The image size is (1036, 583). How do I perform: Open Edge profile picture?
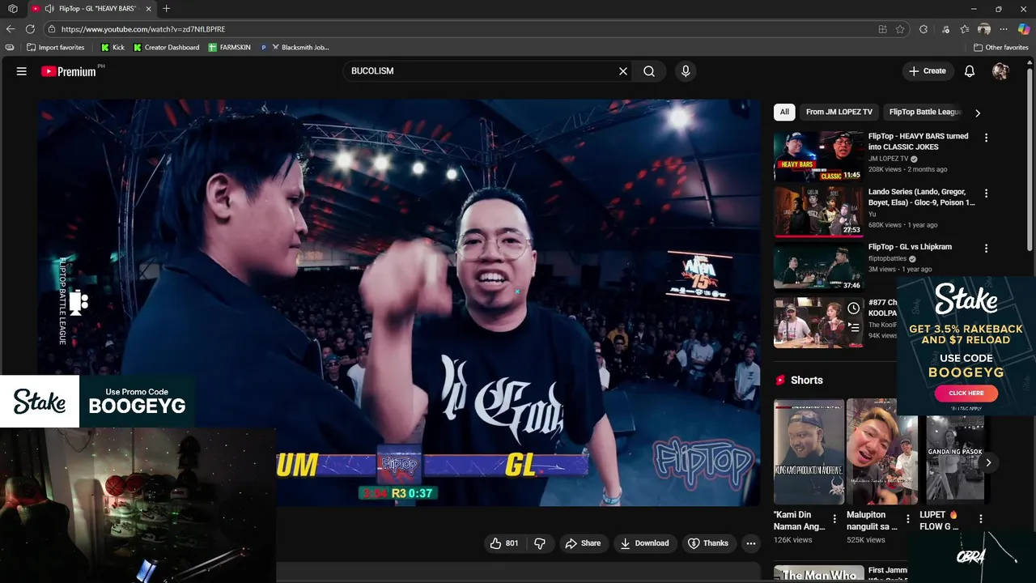point(984,29)
